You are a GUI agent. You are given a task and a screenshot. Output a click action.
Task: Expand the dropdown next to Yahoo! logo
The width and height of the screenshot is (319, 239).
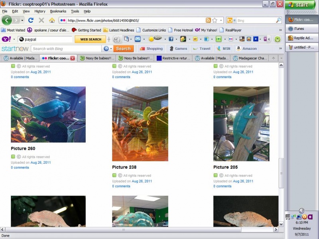(14, 39)
